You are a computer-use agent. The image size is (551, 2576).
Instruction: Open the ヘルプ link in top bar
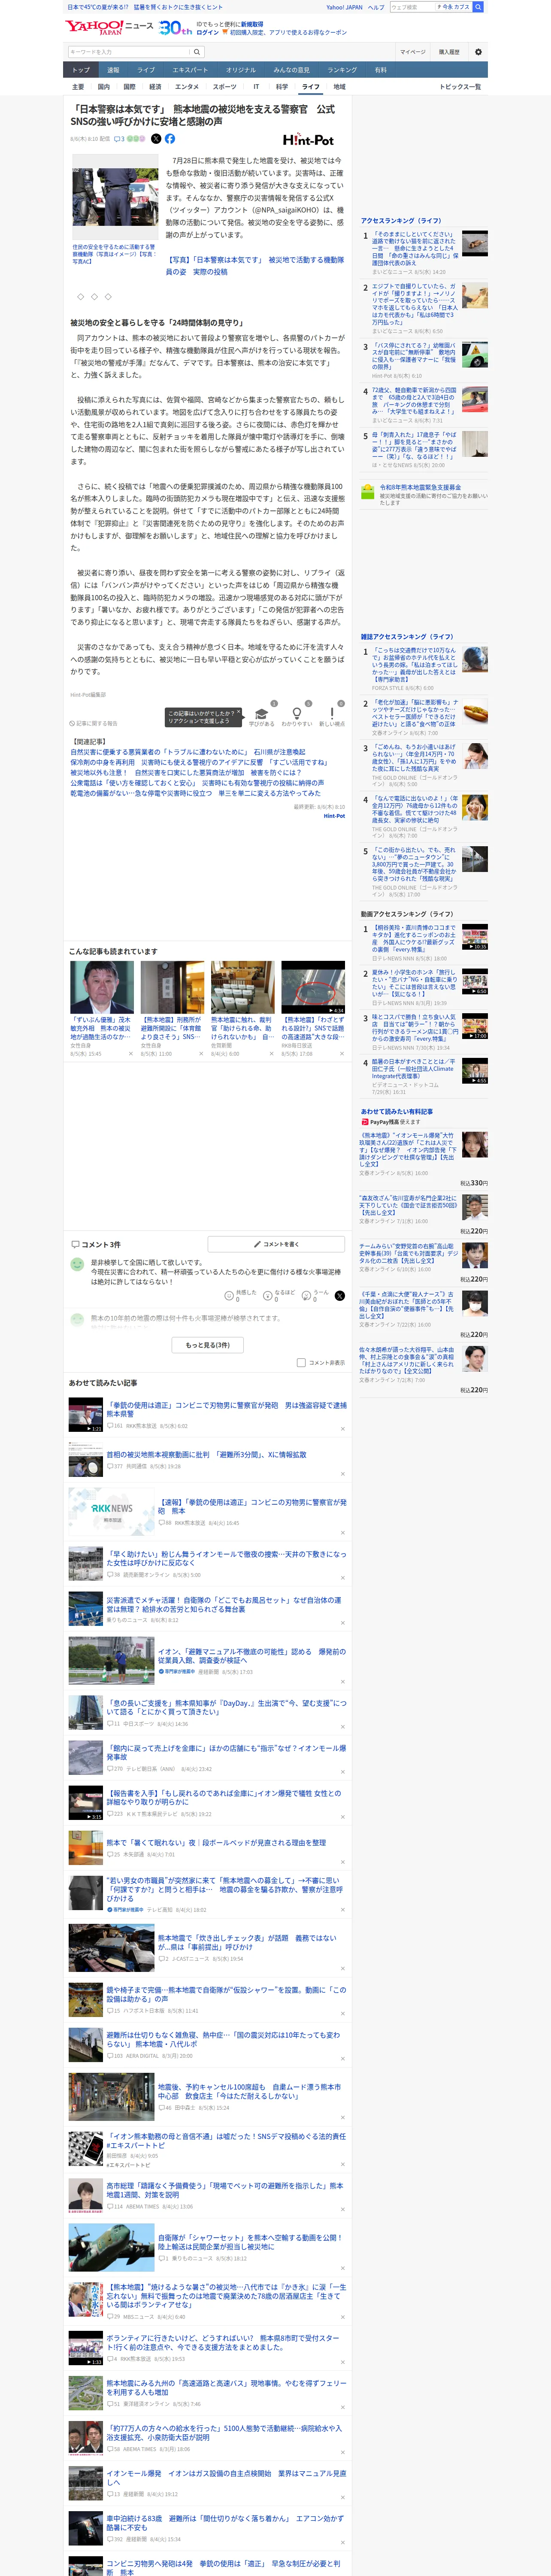(x=376, y=7)
